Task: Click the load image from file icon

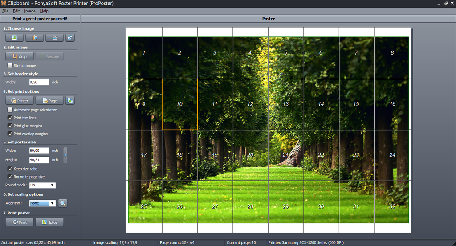Action: coord(15,38)
